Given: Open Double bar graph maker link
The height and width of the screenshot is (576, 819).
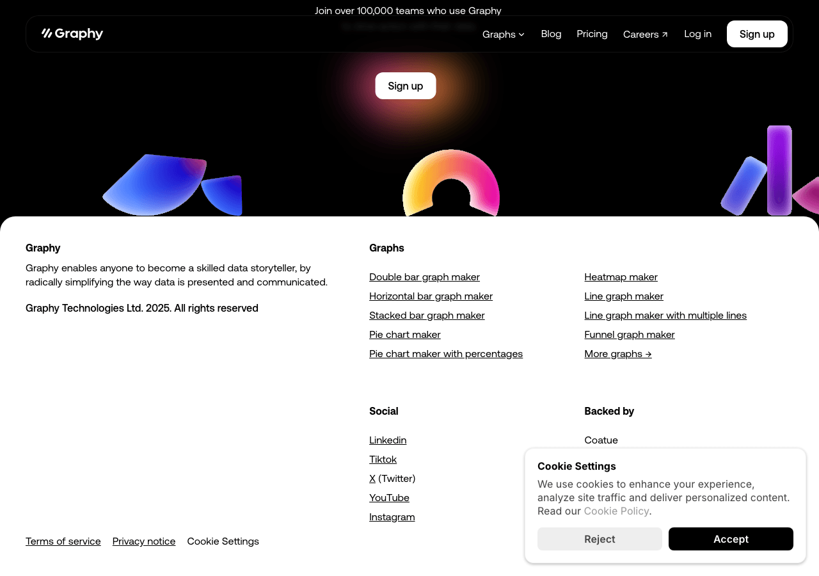Looking at the screenshot, I should (x=424, y=276).
